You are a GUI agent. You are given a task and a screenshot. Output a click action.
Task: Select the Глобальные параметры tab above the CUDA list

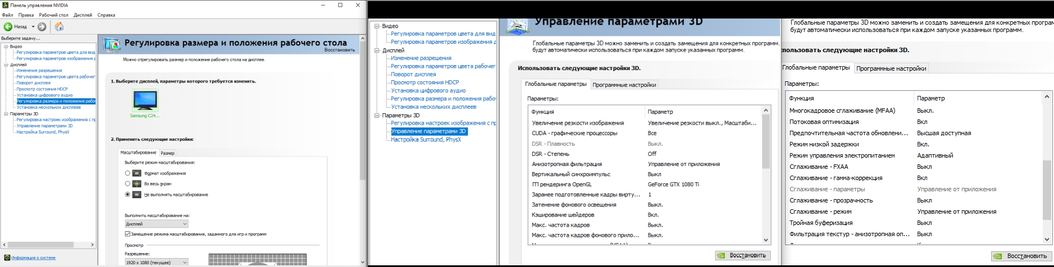tap(555, 84)
